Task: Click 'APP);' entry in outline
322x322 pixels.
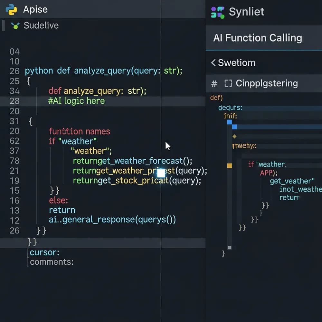Action: pyautogui.click(x=269, y=173)
